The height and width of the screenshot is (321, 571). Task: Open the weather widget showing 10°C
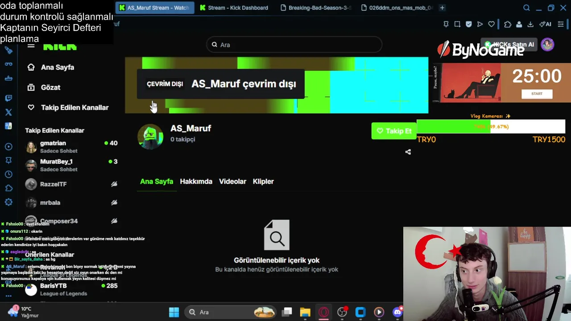click(x=23, y=312)
